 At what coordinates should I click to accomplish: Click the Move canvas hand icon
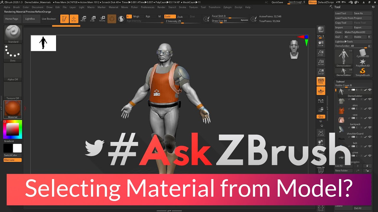click(x=321, y=143)
